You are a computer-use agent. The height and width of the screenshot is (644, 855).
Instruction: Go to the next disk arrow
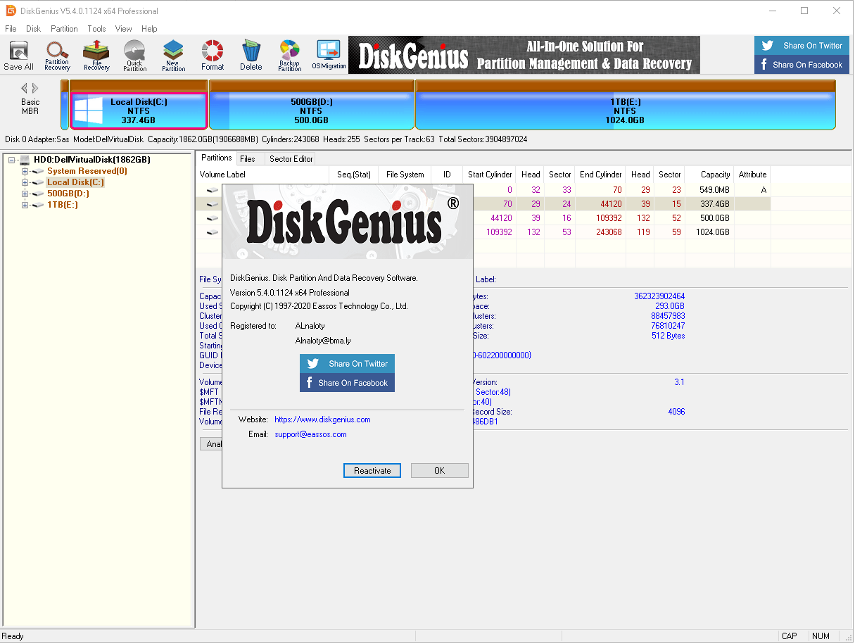click(35, 89)
